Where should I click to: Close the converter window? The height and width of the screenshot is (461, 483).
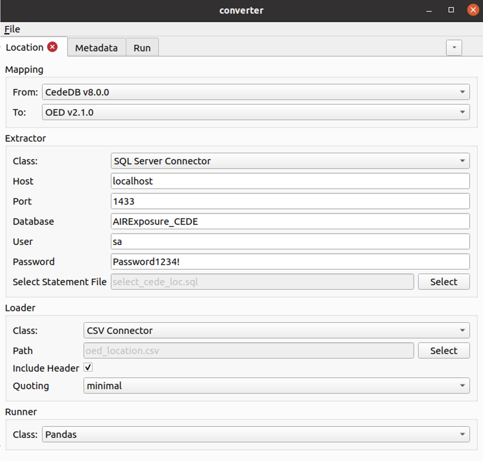click(x=473, y=10)
